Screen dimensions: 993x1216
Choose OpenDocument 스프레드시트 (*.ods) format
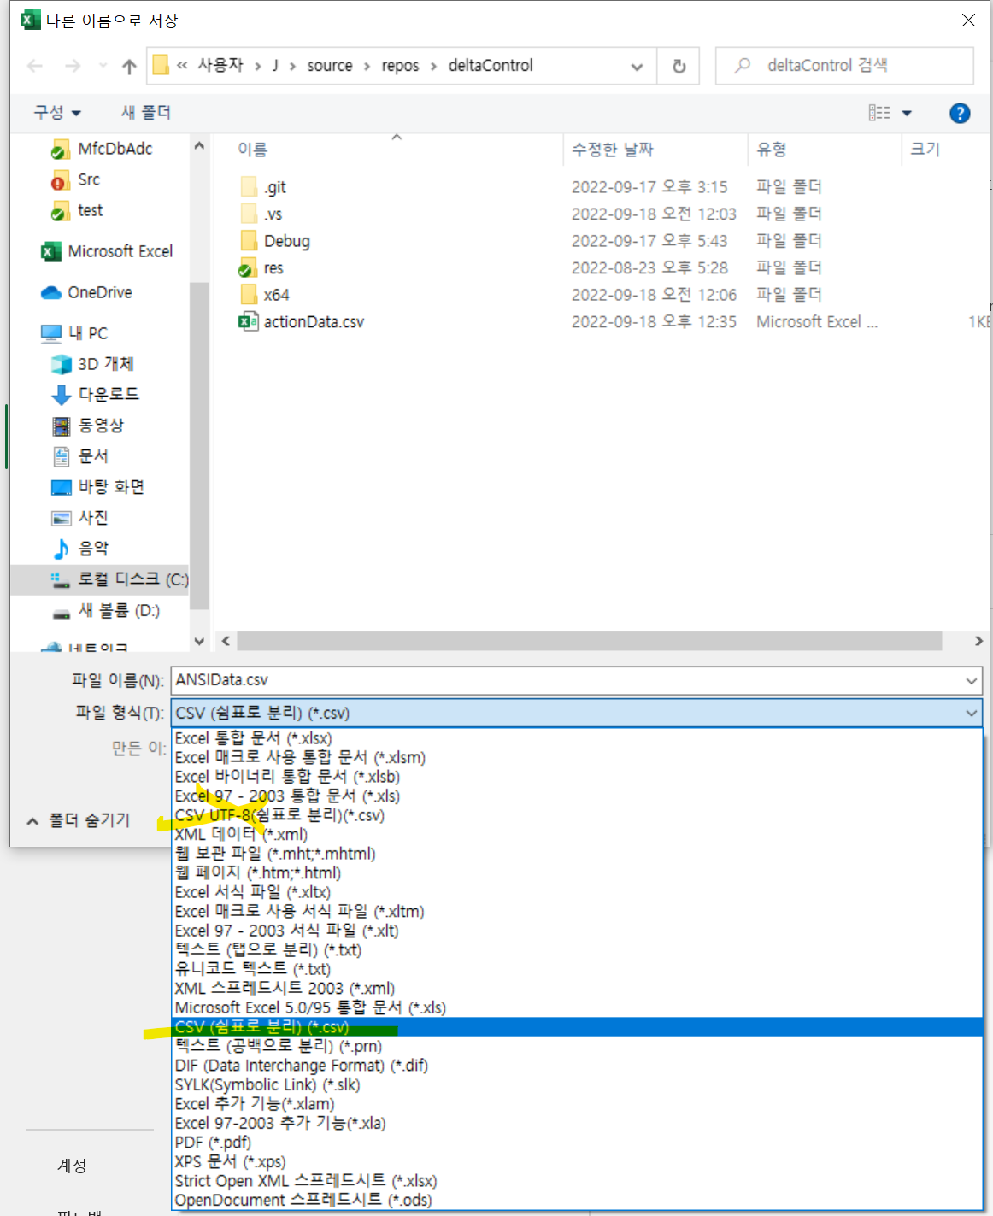577,1200
